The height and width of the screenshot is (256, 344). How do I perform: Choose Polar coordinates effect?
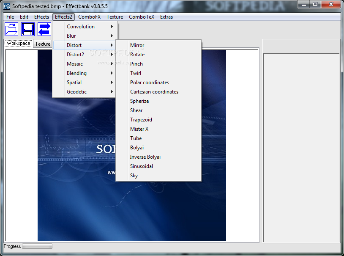[158, 83]
